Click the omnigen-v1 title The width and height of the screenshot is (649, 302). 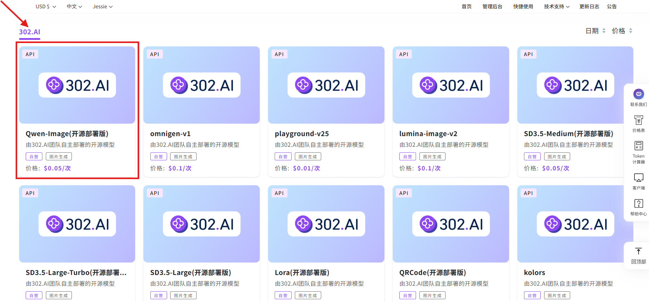(170, 134)
